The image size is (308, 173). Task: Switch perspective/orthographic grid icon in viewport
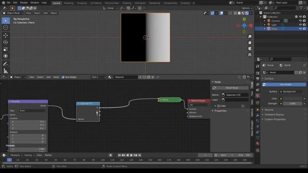(250, 55)
